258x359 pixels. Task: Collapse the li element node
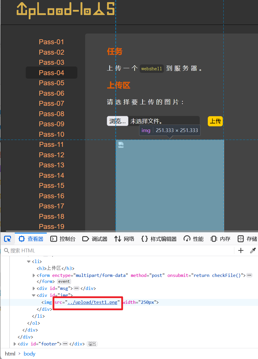[x=29, y=262]
